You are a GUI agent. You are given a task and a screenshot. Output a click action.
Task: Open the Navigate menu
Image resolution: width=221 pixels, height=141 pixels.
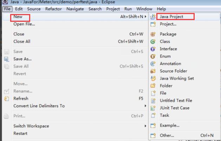pyautogui.click(x=75, y=9)
